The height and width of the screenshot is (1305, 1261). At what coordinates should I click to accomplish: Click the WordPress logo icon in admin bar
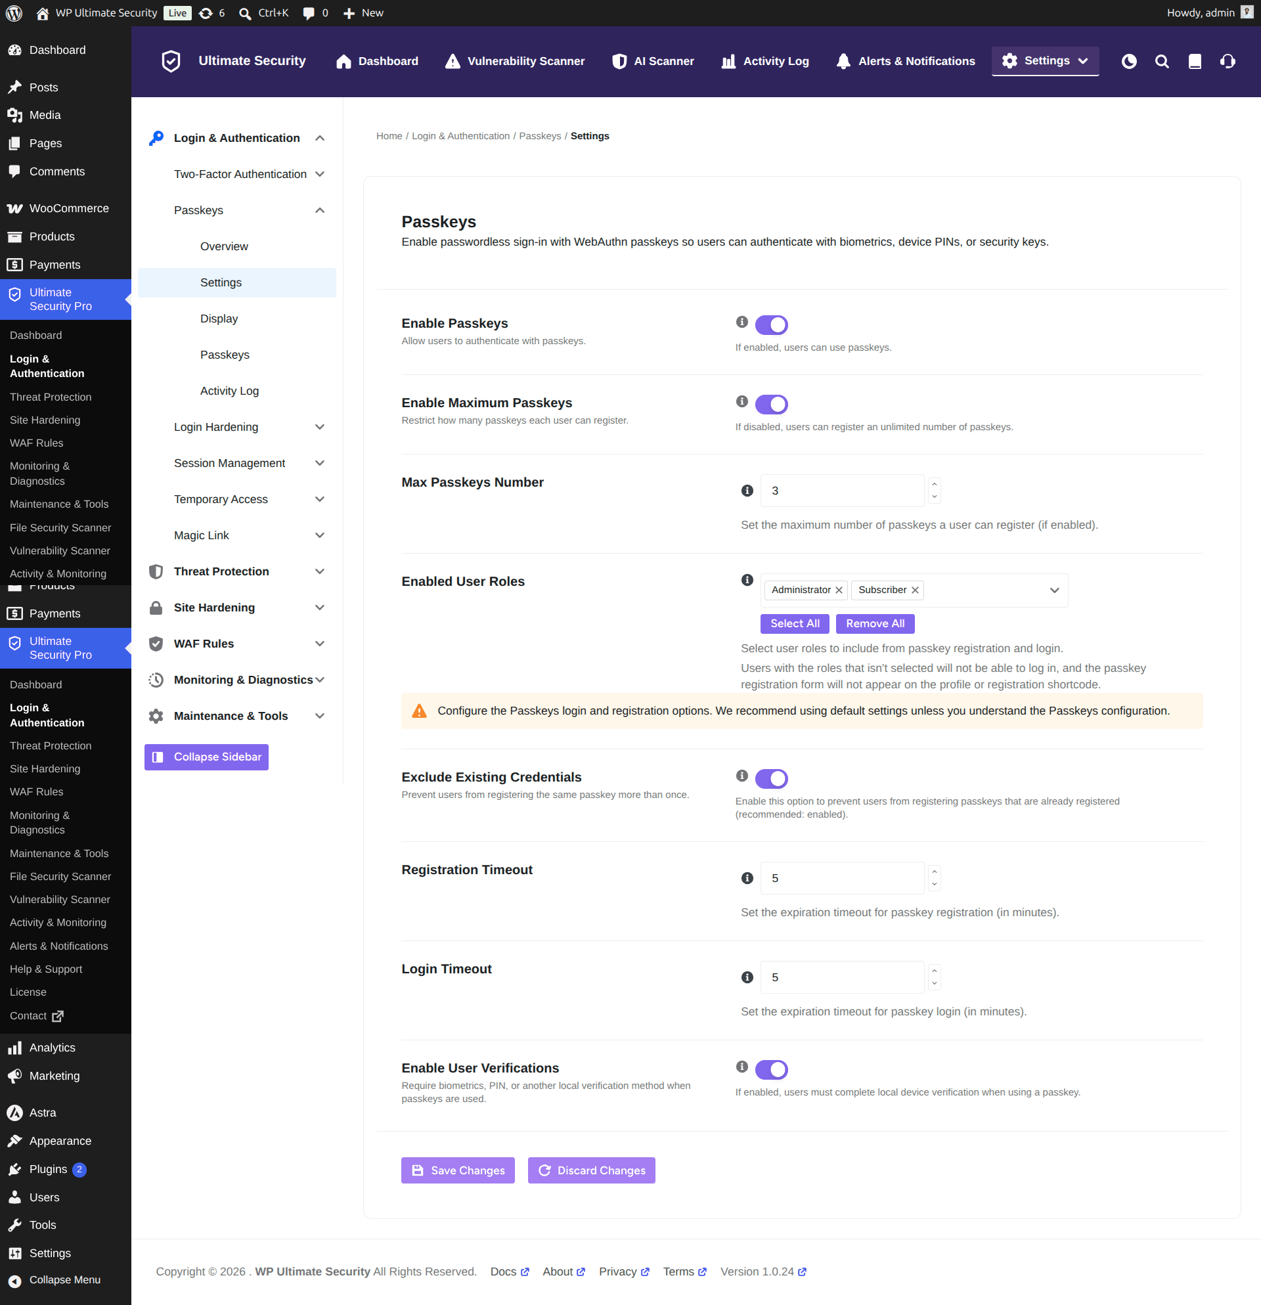click(x=14, y=12)
